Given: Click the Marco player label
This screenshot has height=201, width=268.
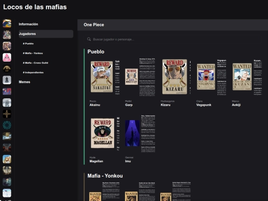Looking at the screenshot, I should point(235,101).
